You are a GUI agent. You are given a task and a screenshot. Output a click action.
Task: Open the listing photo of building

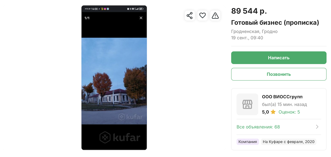pos(114,81)
